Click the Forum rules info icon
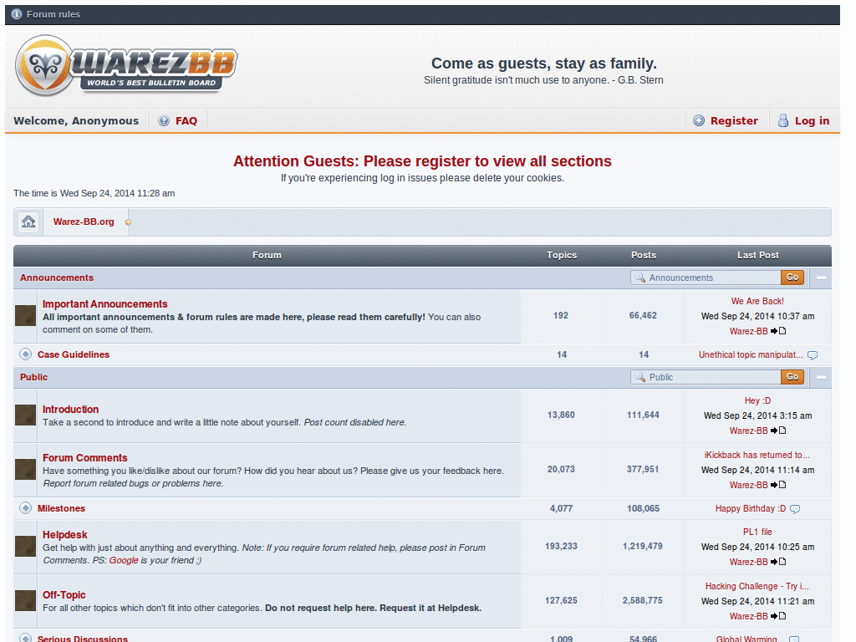This screenshot has width=856, height=642. [17, 14]
